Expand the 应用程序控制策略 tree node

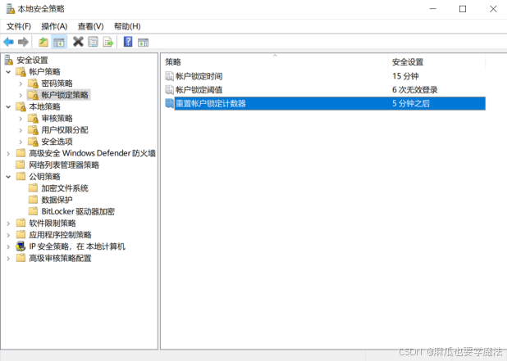click(8, 235)
